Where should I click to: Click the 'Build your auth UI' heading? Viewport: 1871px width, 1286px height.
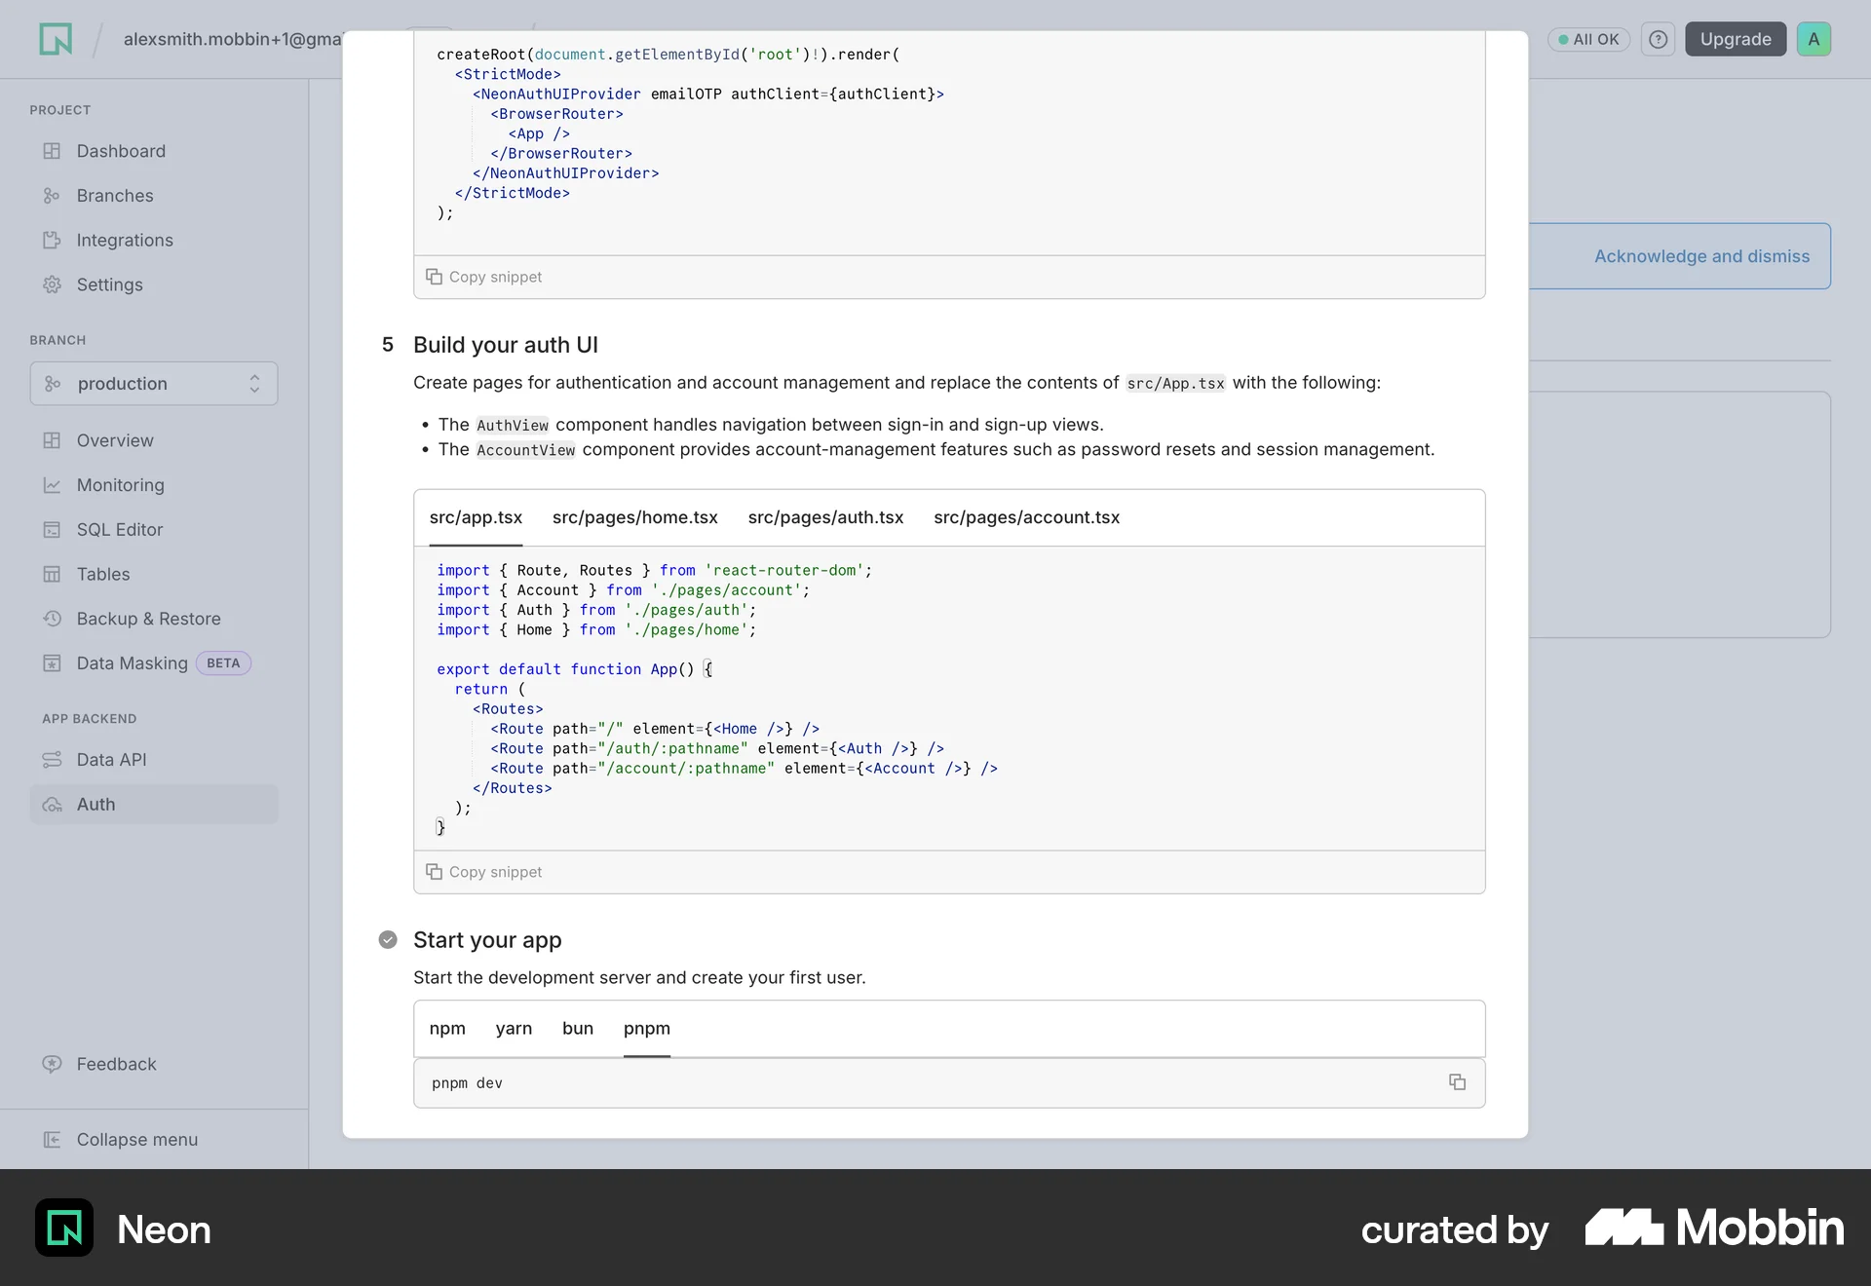pos(506,345)
